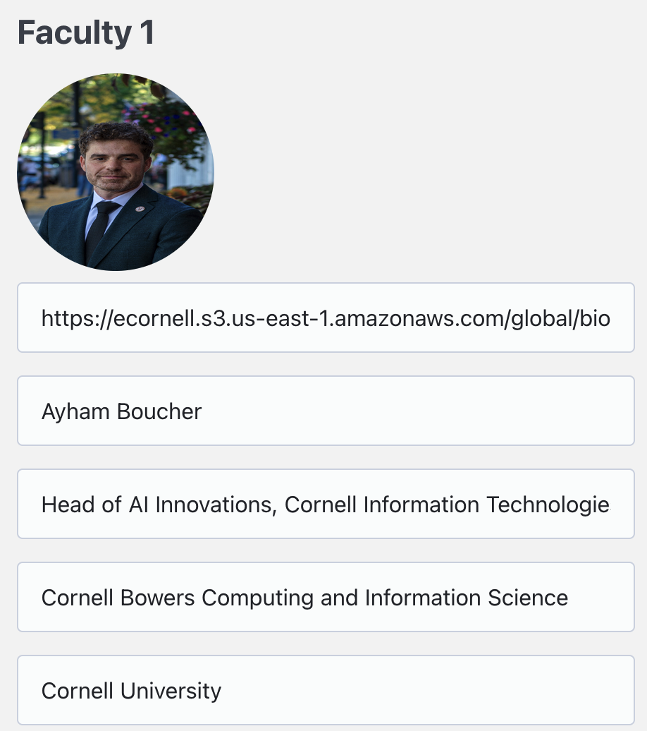Open the faculty headshot image
647x731 pixels.
click(116, 172)
